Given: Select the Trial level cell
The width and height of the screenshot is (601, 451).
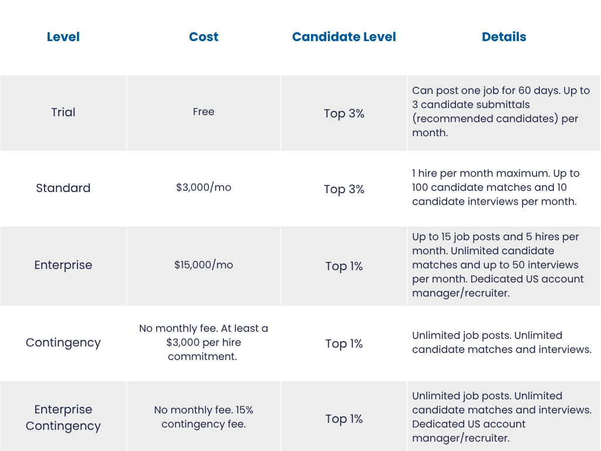Looking at the screenshot, I should point(63,112).
